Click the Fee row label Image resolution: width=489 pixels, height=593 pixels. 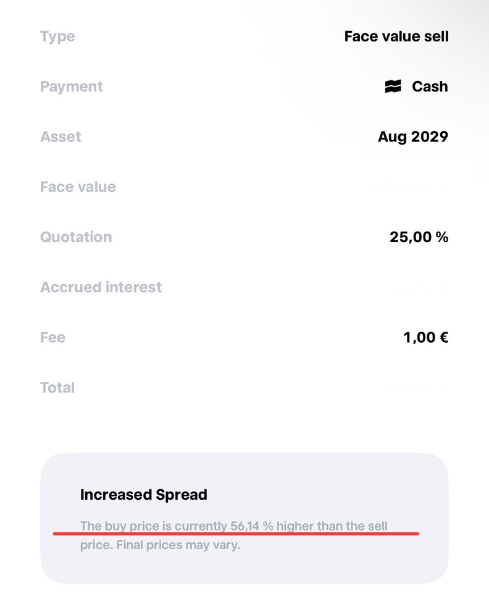[52, 337]
